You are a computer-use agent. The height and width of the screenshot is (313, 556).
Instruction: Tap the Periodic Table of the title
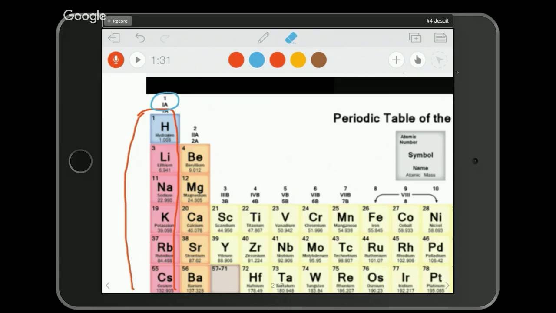coord(392,118)
